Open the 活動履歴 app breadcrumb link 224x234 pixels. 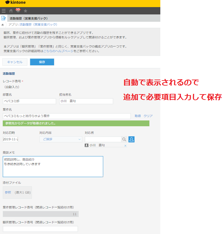coord(38,24)
